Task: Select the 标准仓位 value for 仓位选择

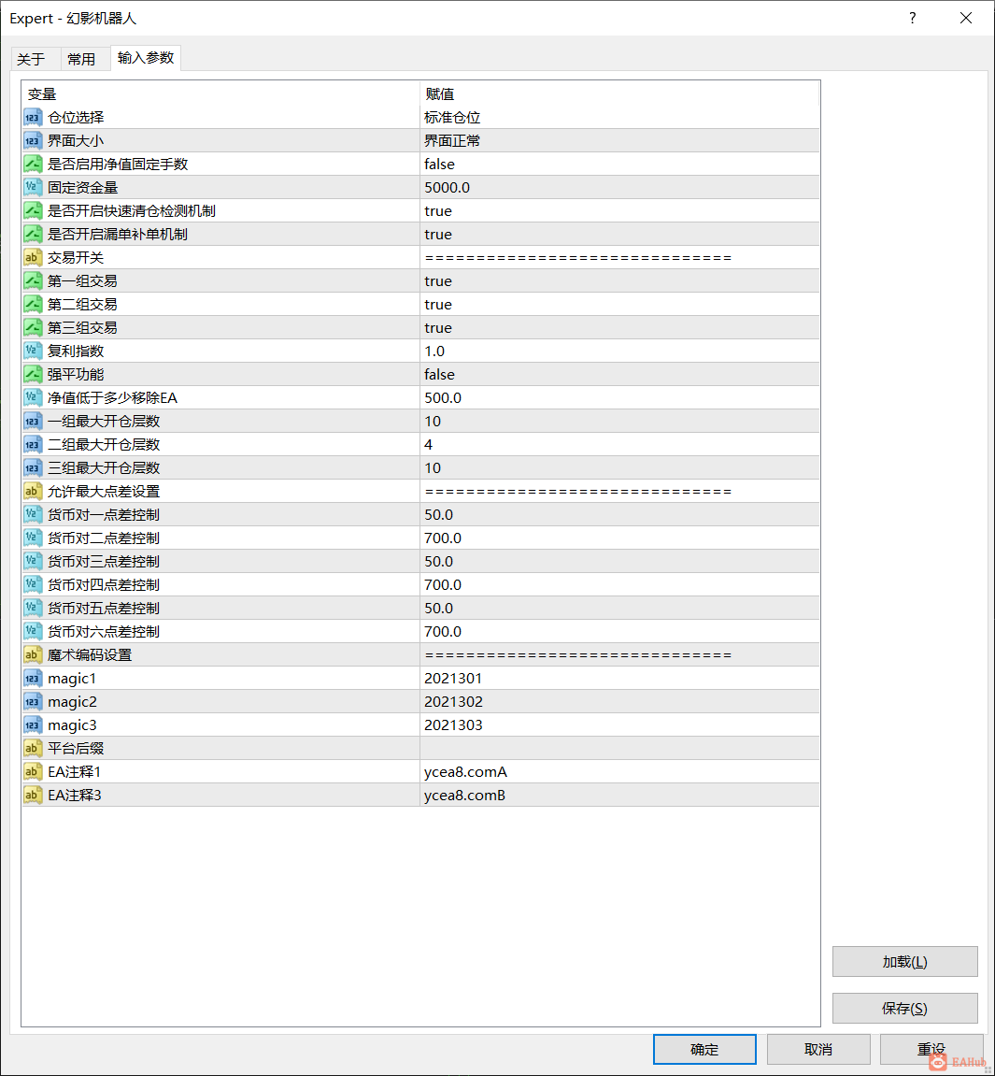Action: (452, 118)
